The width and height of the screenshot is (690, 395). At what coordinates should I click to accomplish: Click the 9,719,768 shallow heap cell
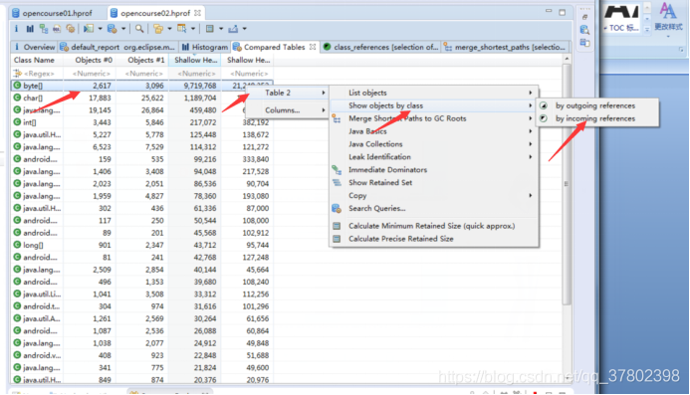tap(194, 86)
